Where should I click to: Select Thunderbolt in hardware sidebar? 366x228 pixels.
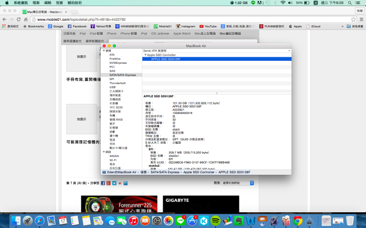tap(117, 83)
